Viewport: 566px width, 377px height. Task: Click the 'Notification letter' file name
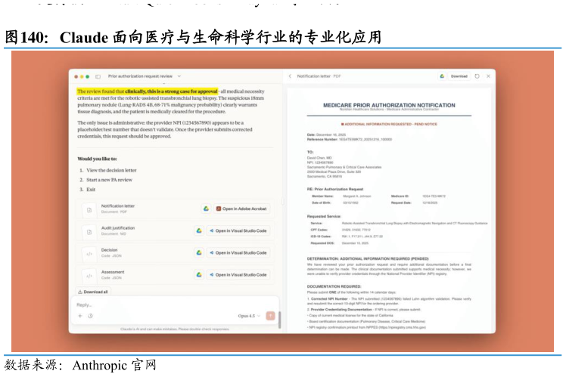[118, 205]
